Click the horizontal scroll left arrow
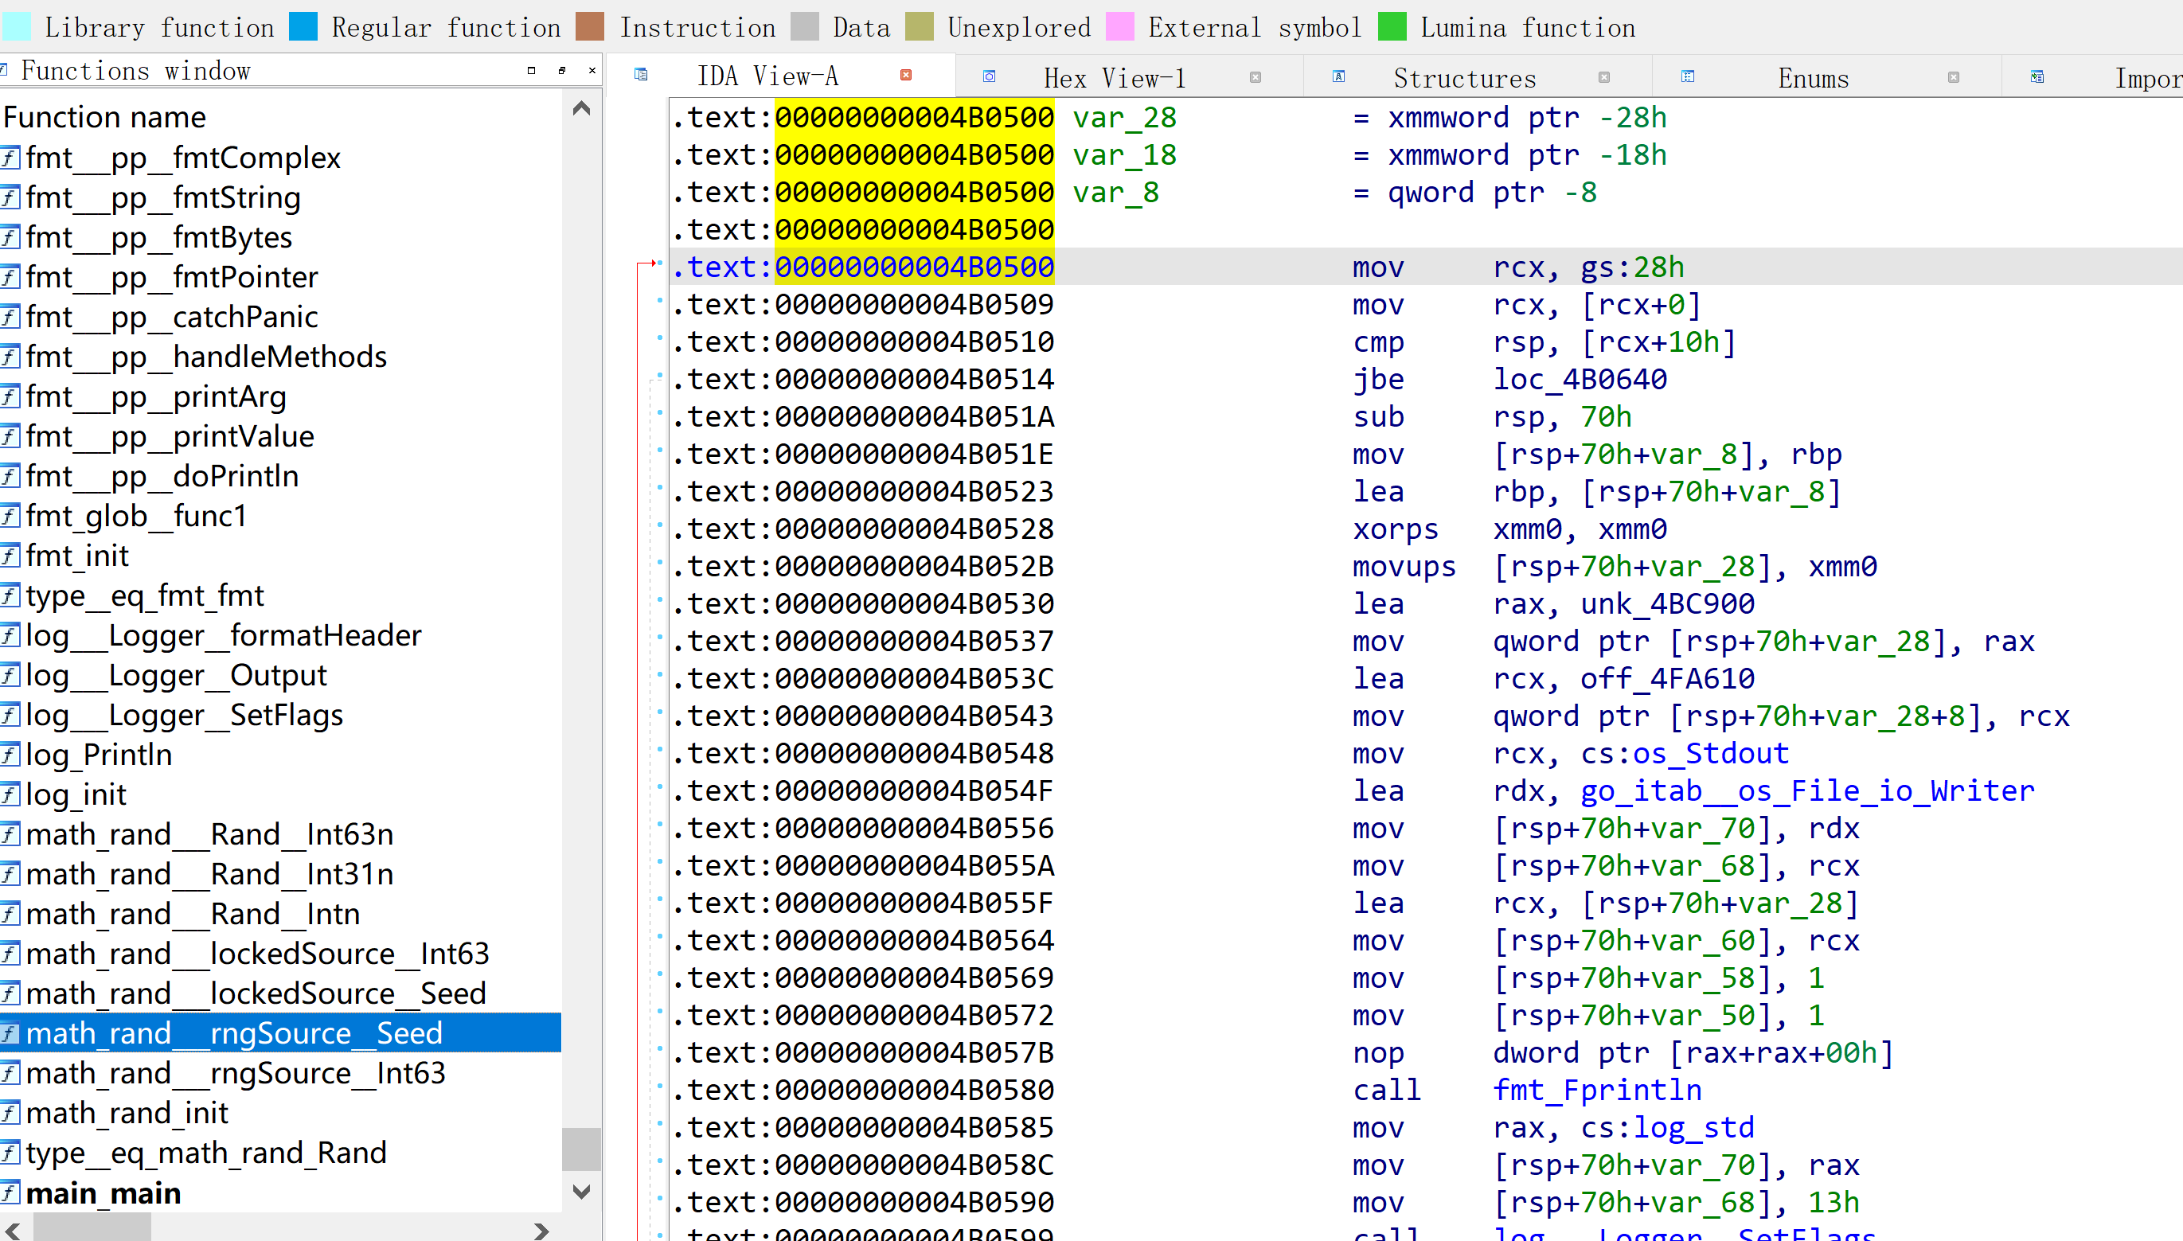Viewport: 2183px width, 1241px height. click(x=14, y=1231)
